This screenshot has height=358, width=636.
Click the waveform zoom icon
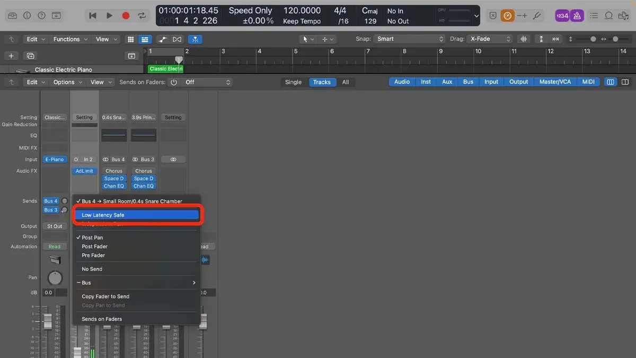pyautogui.click(x=525, y=39)
